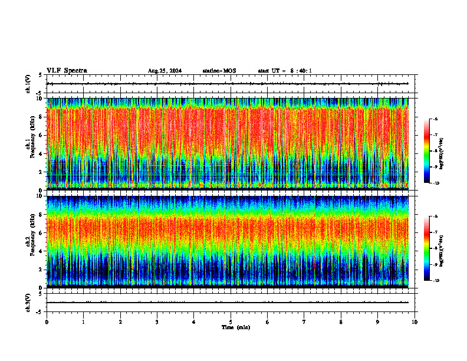This screenshot has width=467, height=361.
Task: Click the ch.2 frequency tick label '6'
Action: pos(41,233)
